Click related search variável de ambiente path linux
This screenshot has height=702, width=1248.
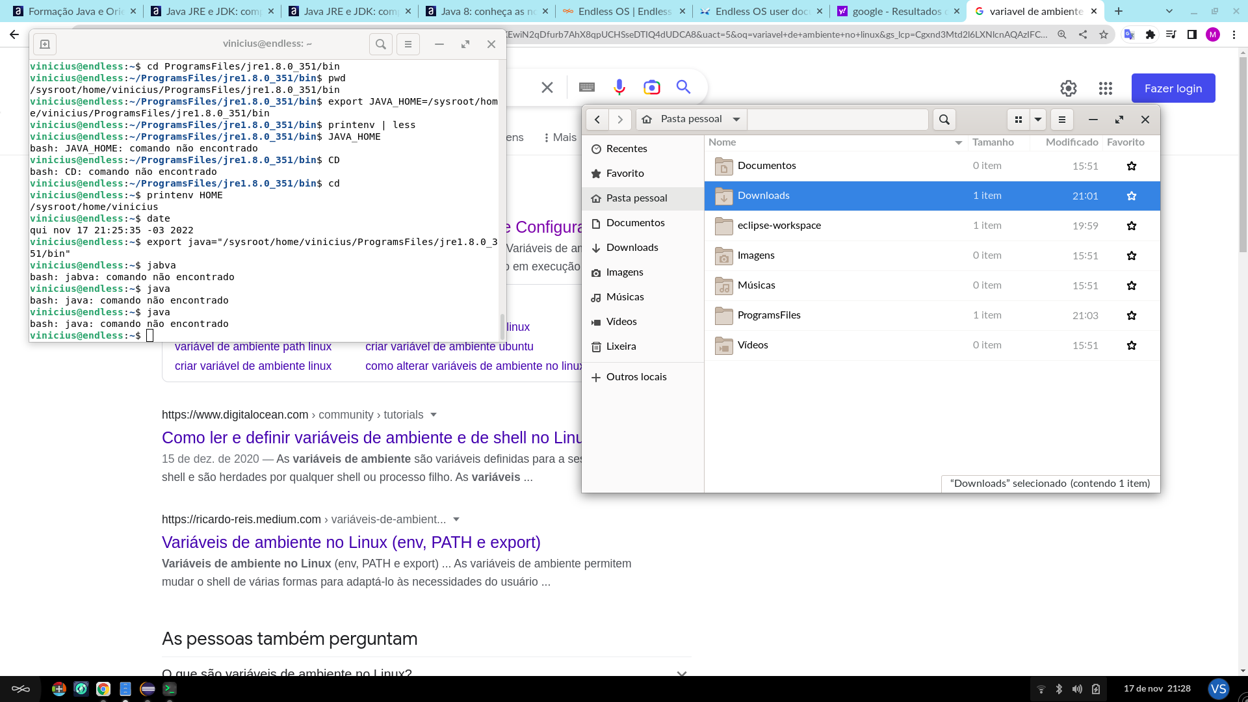[x=253, y=347]
